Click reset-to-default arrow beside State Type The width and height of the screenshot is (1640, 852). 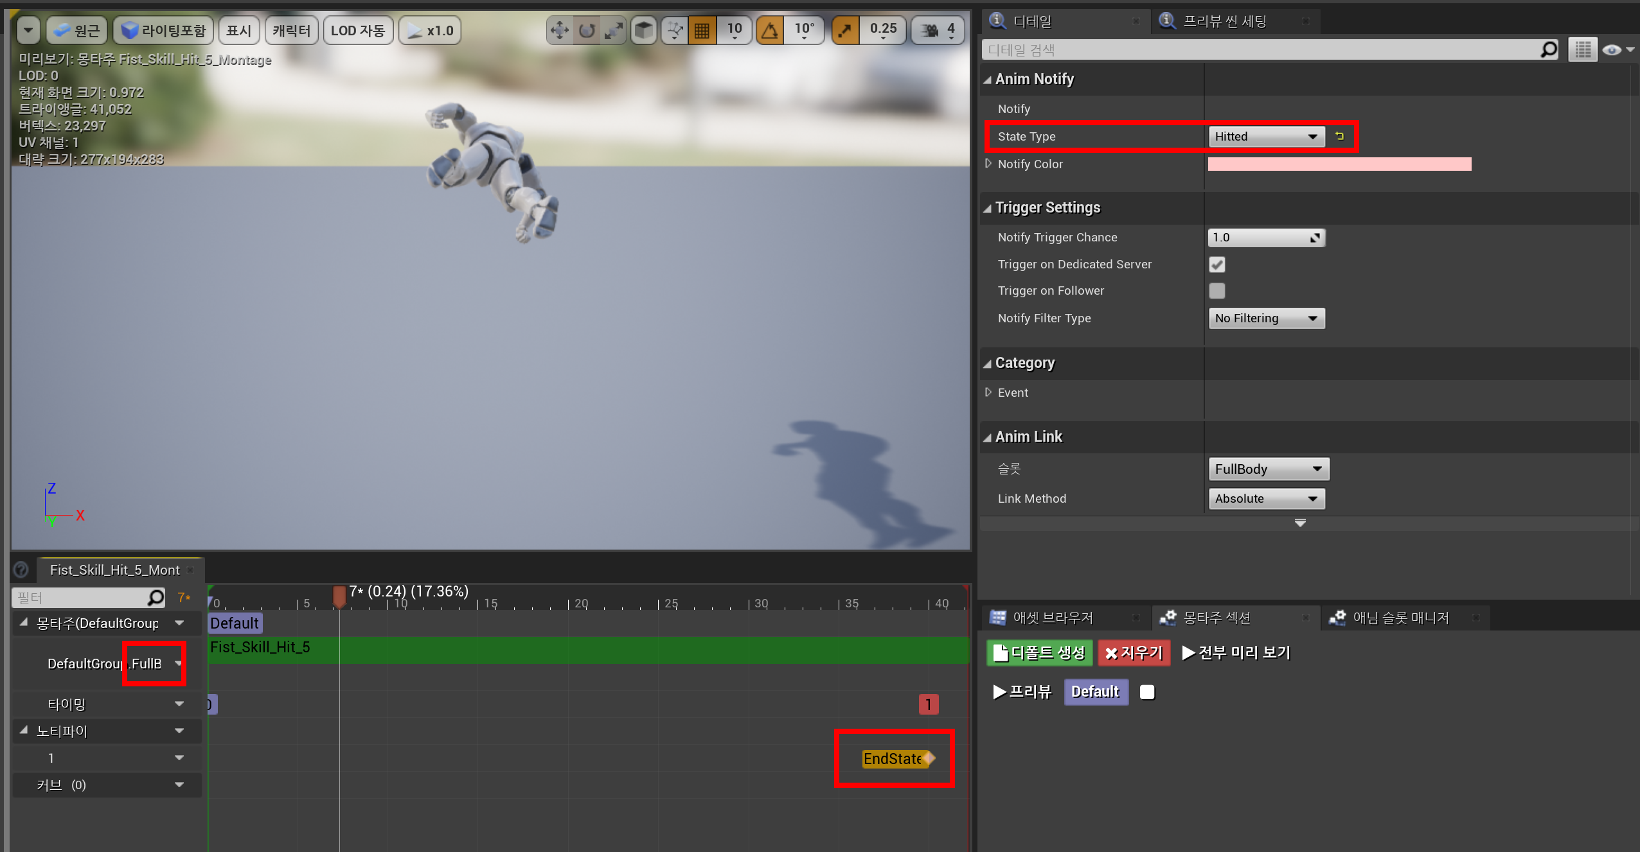click(1340, 136)
